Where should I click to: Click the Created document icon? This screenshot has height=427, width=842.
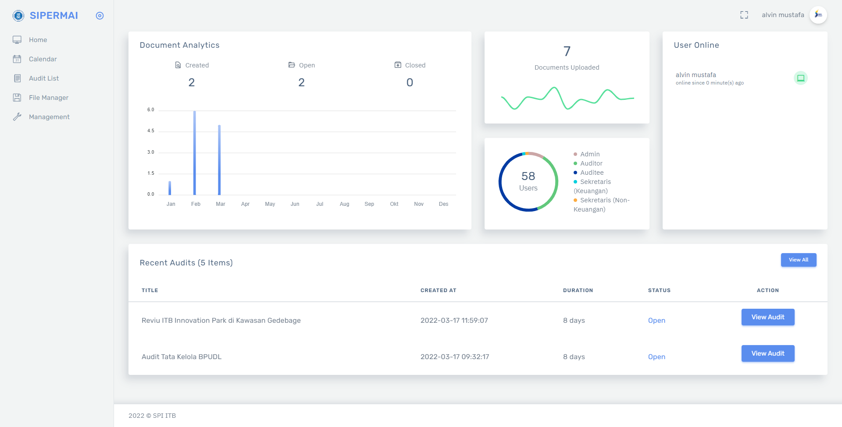click(x=178, y=65)
